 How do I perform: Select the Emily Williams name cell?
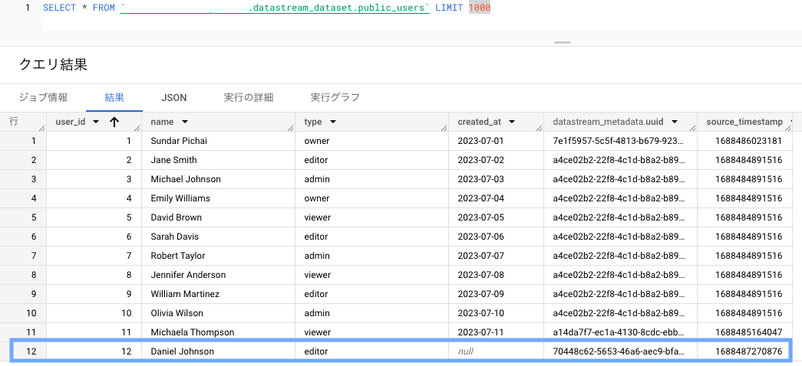[x=219, y=198]
